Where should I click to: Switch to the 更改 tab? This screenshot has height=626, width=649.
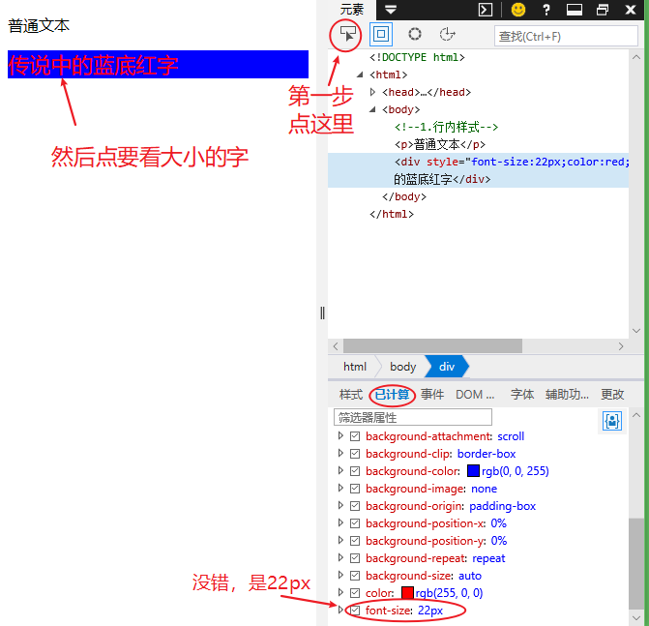click(612, 394)
